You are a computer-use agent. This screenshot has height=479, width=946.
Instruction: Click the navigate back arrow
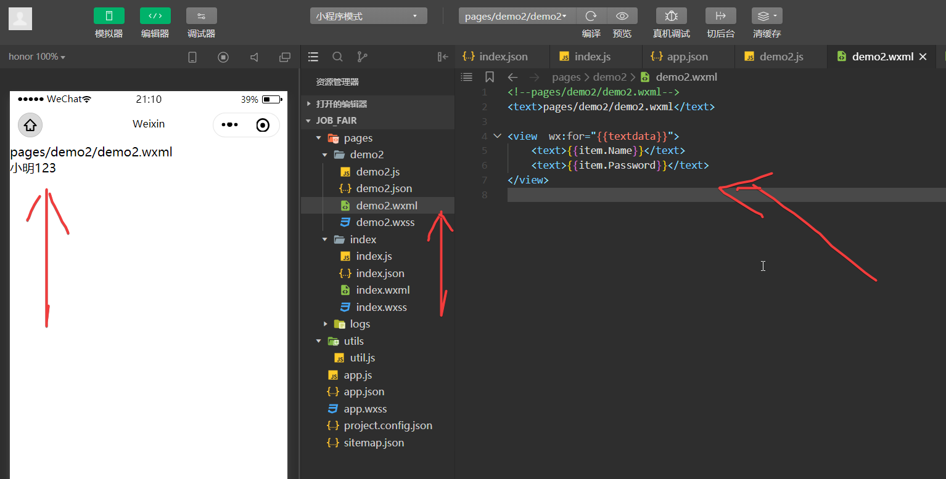coord(512,77)
